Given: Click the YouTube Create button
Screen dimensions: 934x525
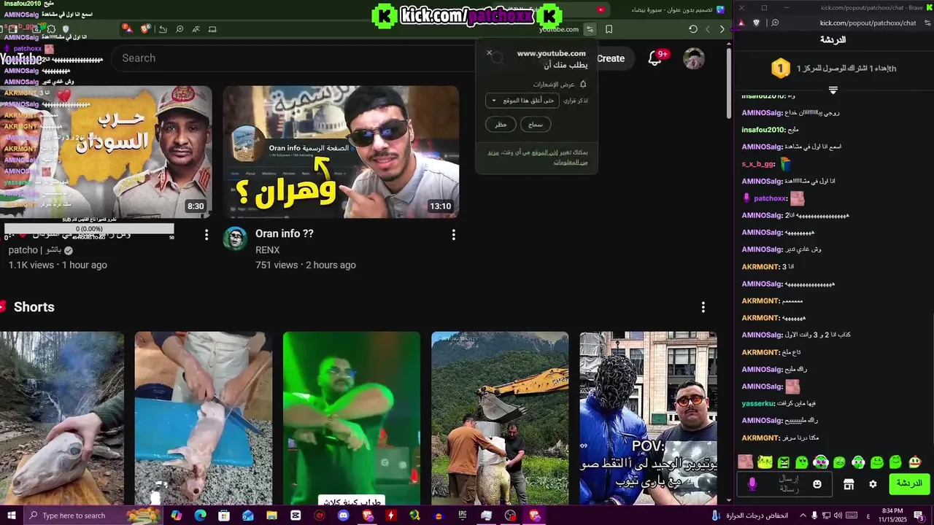Looking at the screenshot, I should tap(611, 58).
